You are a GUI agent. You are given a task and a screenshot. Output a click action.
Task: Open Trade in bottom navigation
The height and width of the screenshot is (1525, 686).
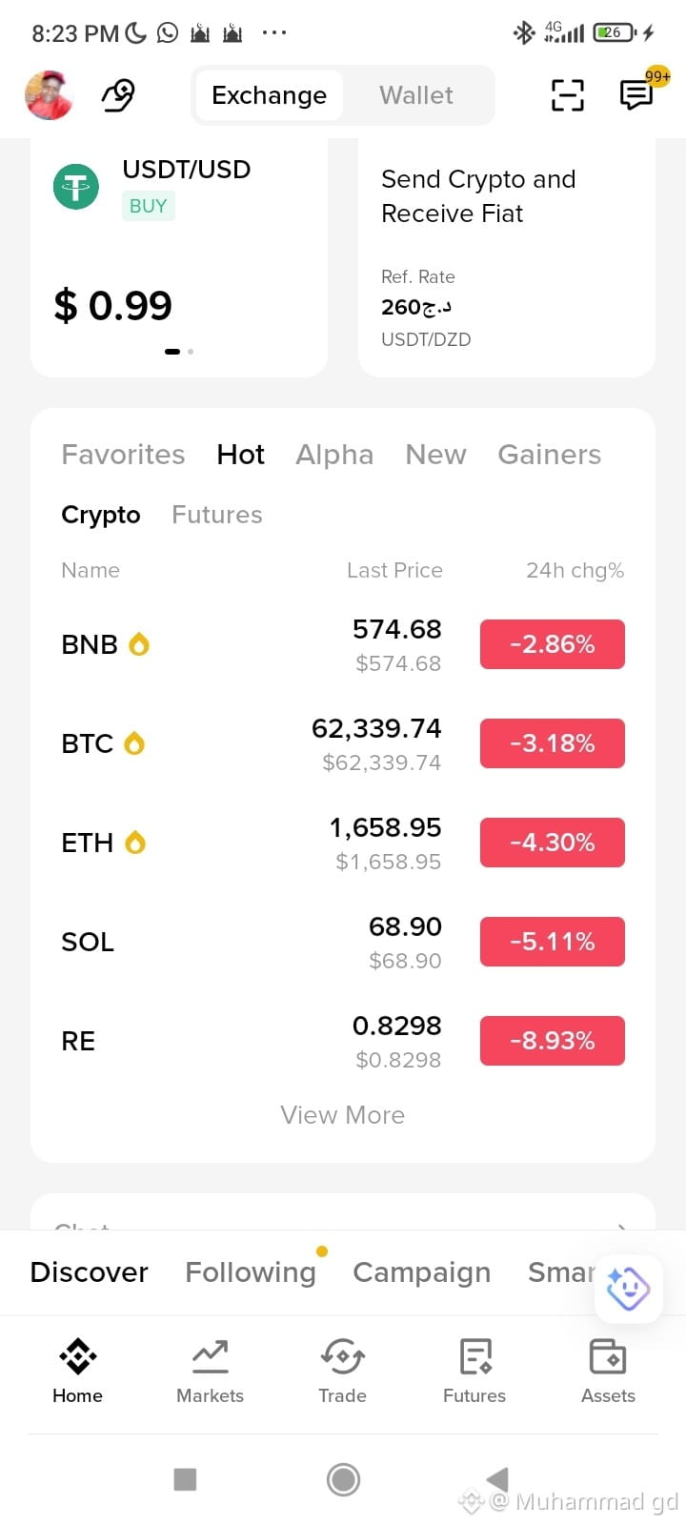point(342,1371)
